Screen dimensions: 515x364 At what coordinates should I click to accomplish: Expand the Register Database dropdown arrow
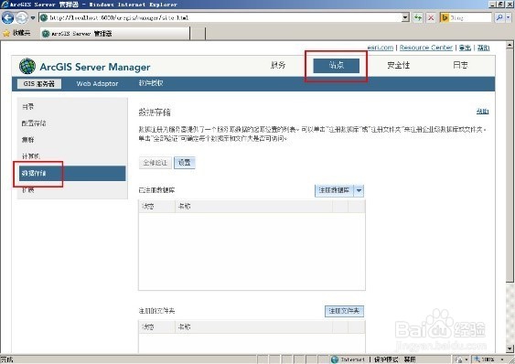359,190
